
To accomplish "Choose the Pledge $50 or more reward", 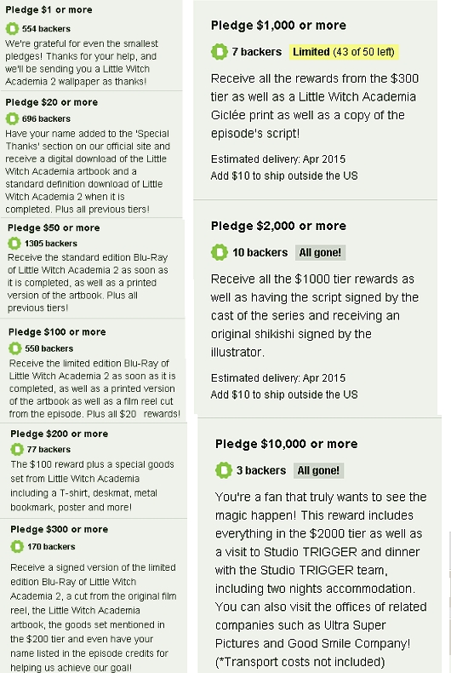I will pos(92,268).
